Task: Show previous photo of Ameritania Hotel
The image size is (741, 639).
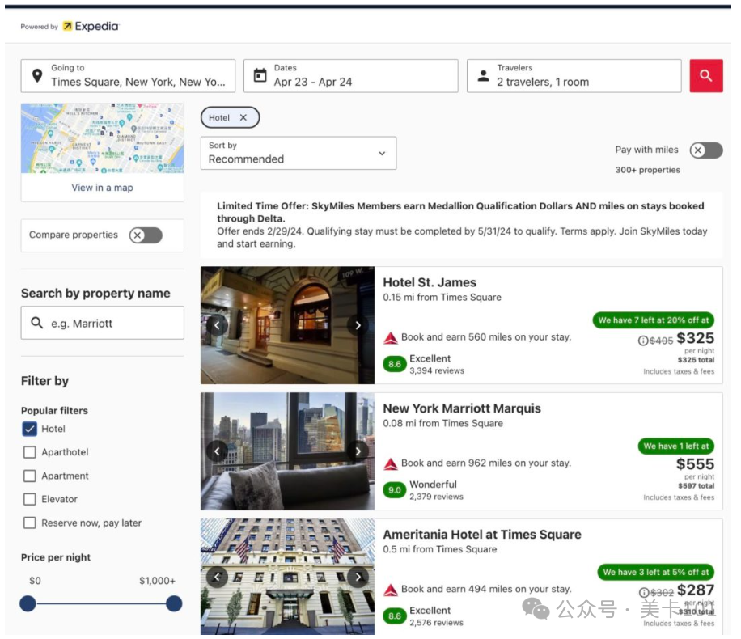Action: click(x=217, y=577)
